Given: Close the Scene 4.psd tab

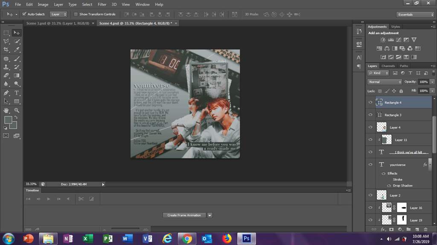Looking at the screenshot, I should click(176, 23).
